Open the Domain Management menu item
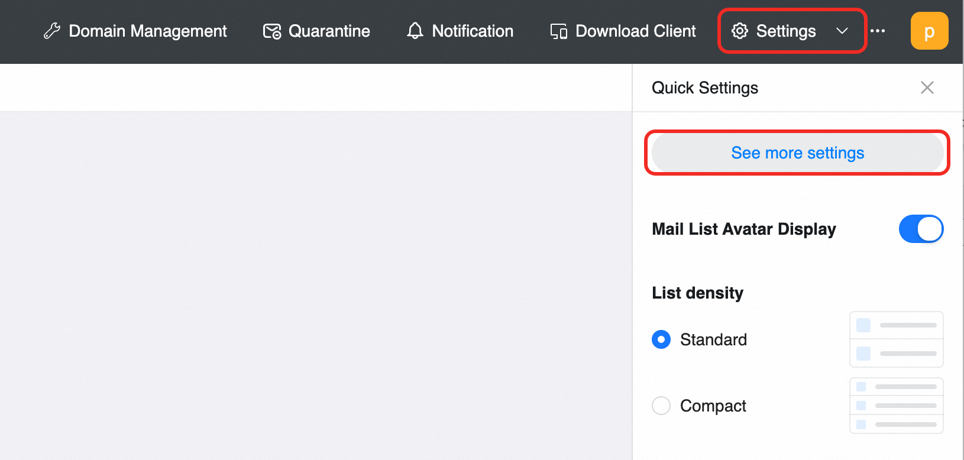964x460 pixels. 135,31
